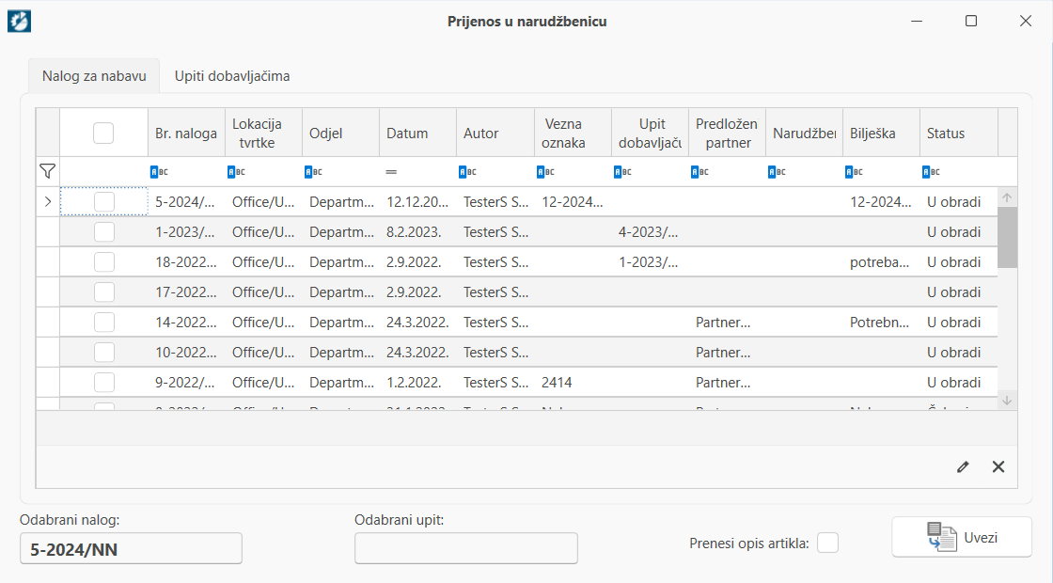Check the row for order 9-2022

click(104, 383)
